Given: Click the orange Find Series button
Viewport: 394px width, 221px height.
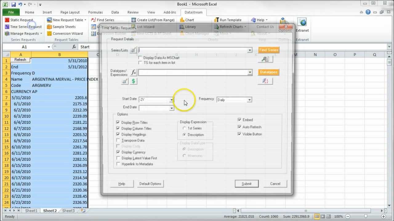Looking at the screenshot, I should click(269, 50).
